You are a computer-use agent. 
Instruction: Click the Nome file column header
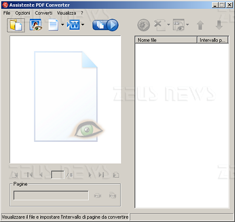tap(166, 40)
